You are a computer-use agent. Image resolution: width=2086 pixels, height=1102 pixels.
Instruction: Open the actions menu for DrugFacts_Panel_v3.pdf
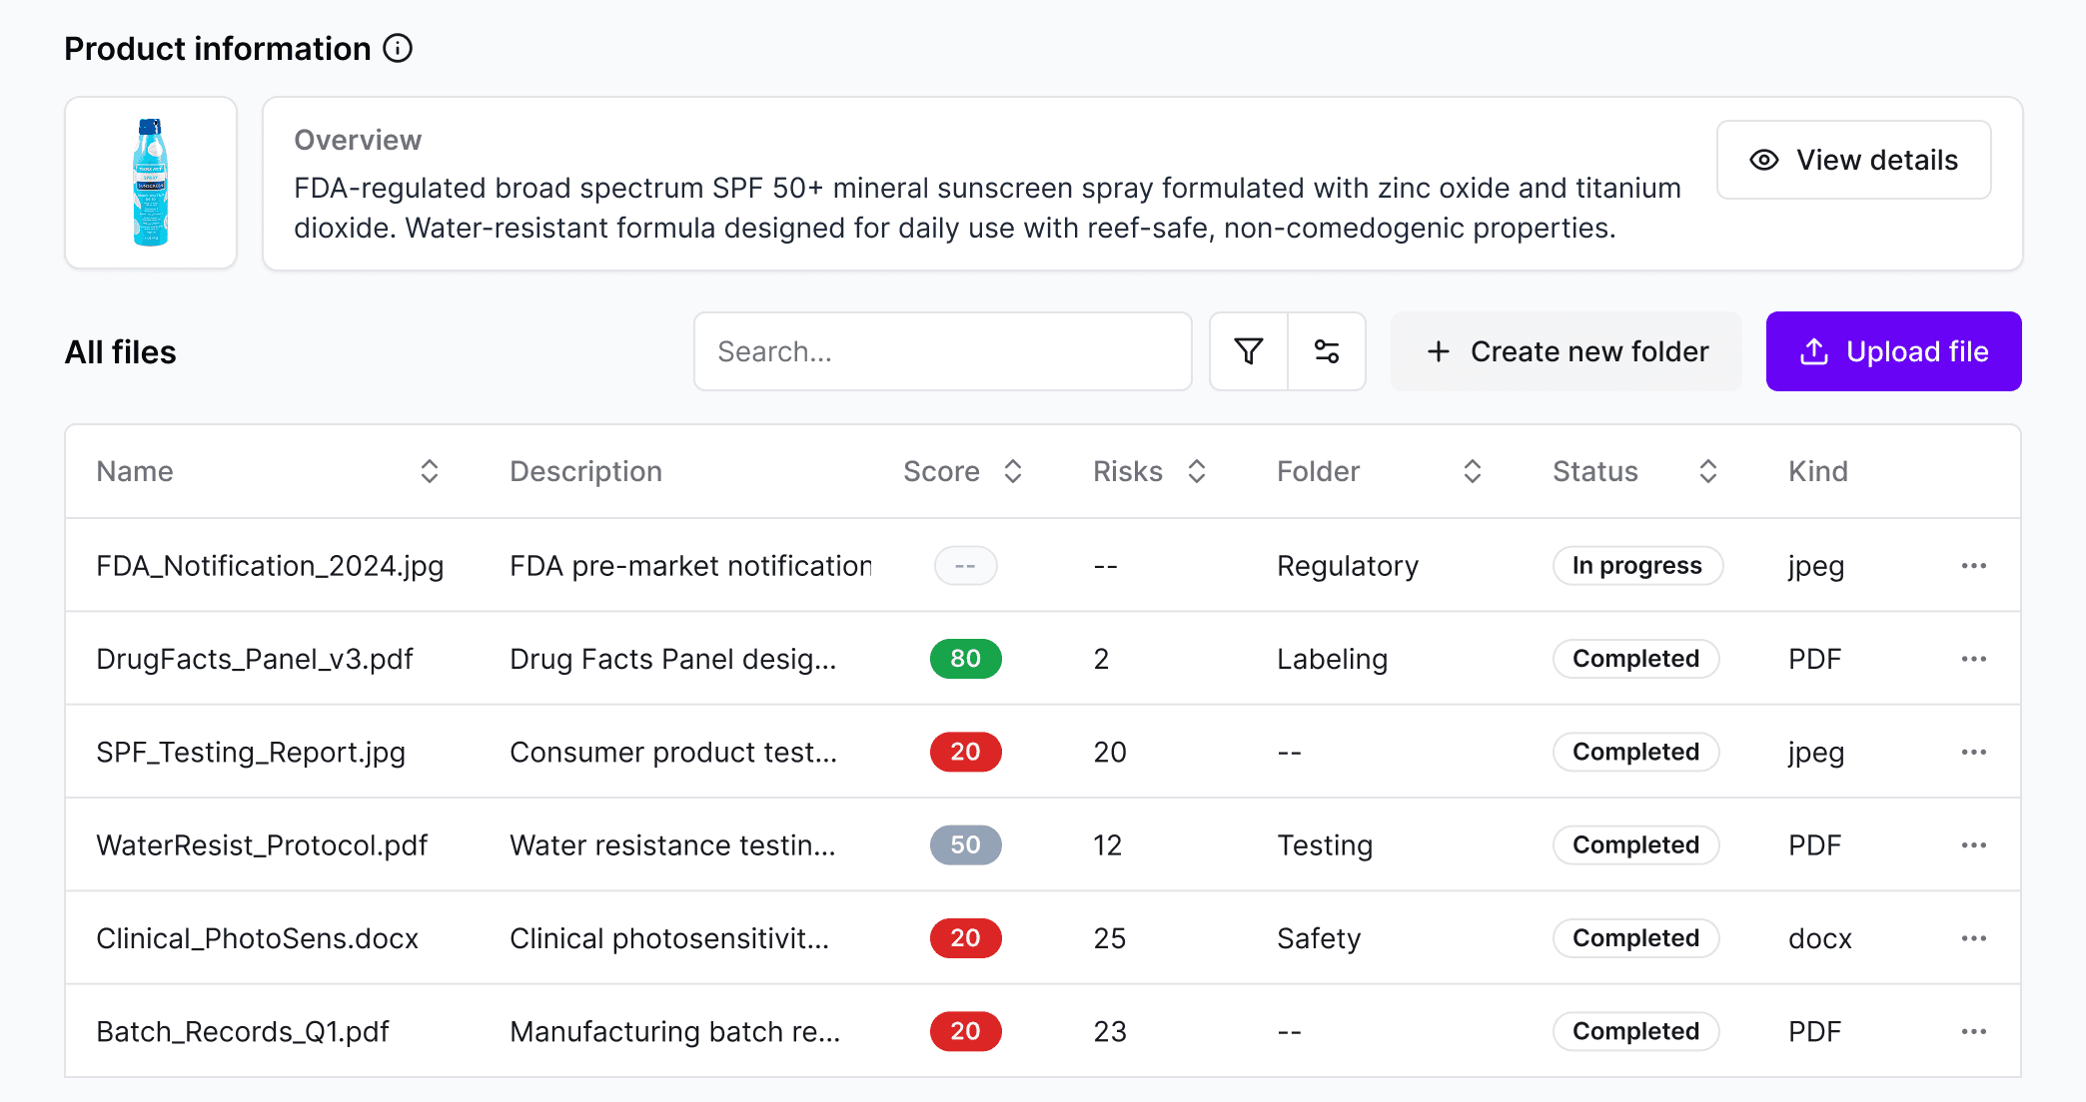click(1973, 658)
